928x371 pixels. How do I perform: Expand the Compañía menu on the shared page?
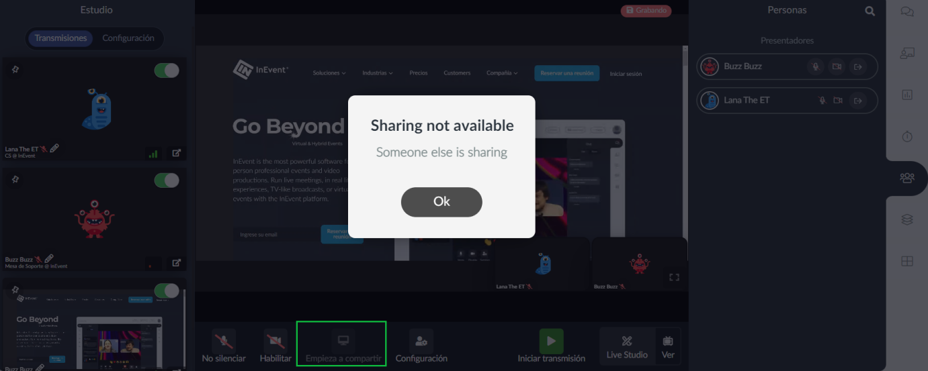(x=503, y=72)
